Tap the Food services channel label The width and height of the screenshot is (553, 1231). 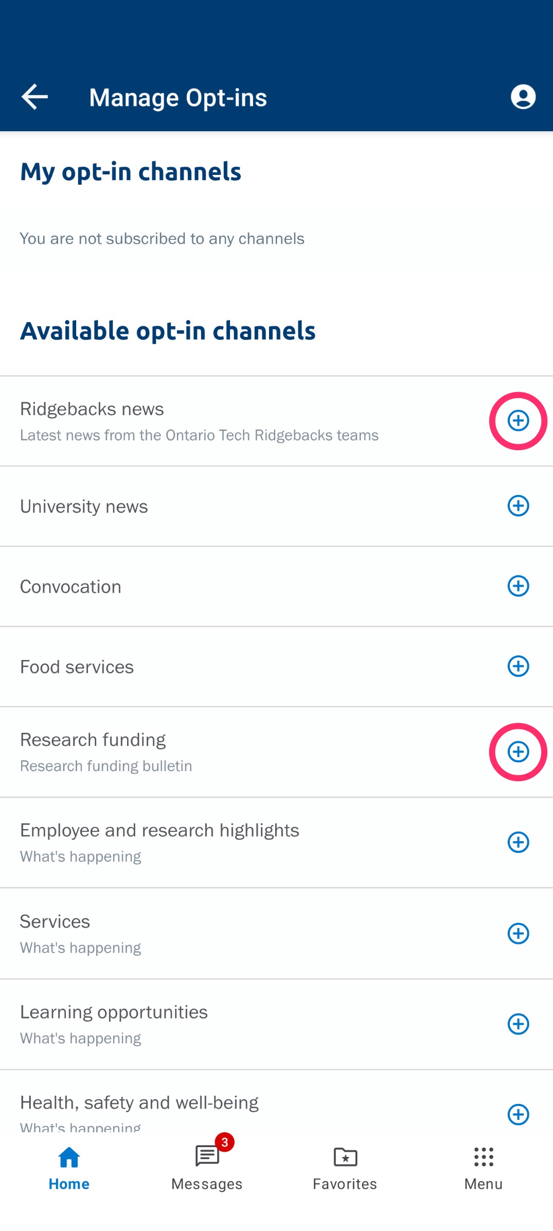coord(77,667)
